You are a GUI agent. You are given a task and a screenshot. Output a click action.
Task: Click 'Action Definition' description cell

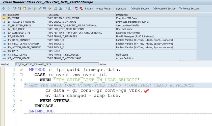point(156,58)
